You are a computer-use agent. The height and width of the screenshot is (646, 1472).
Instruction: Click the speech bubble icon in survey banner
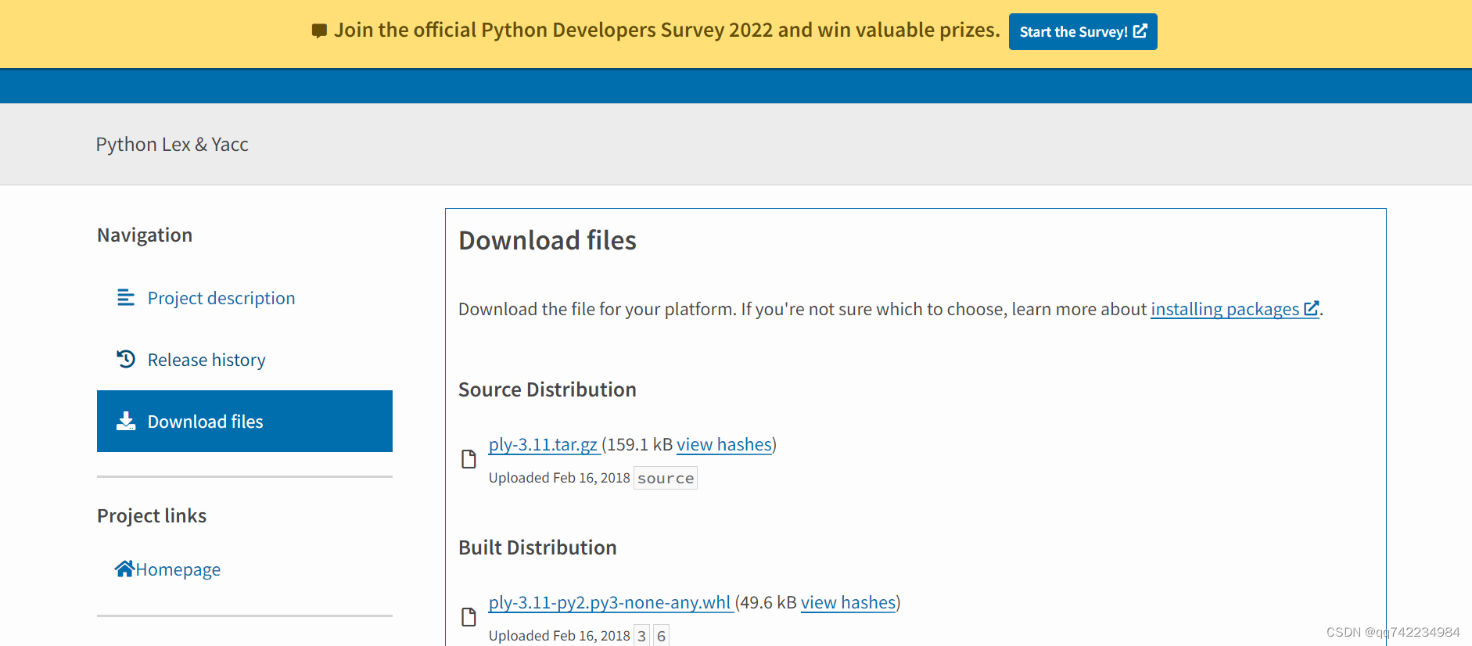click(319, 31)
